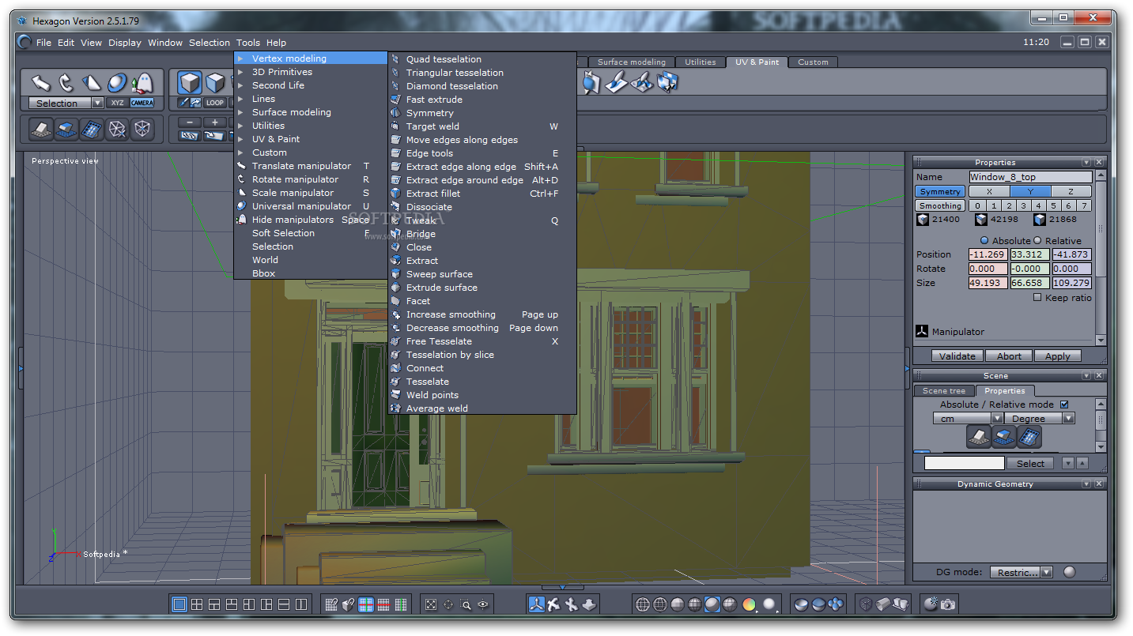Open the Degree angle dropdown

[x=1068, y=419]
